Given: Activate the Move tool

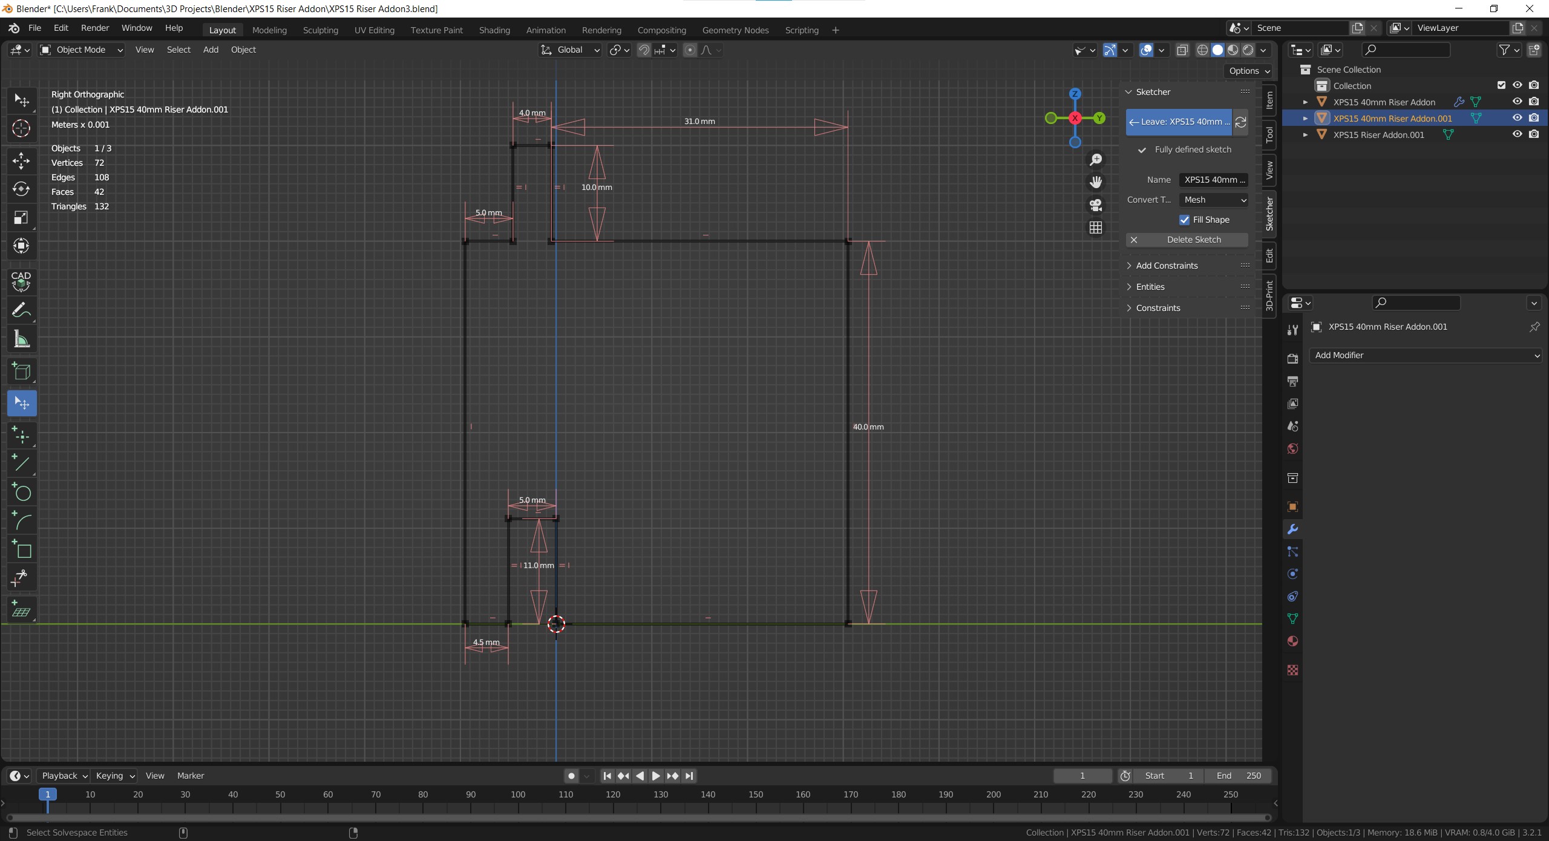Looking at the screenshot, I should pyautogui.click(x=21, y=160).
